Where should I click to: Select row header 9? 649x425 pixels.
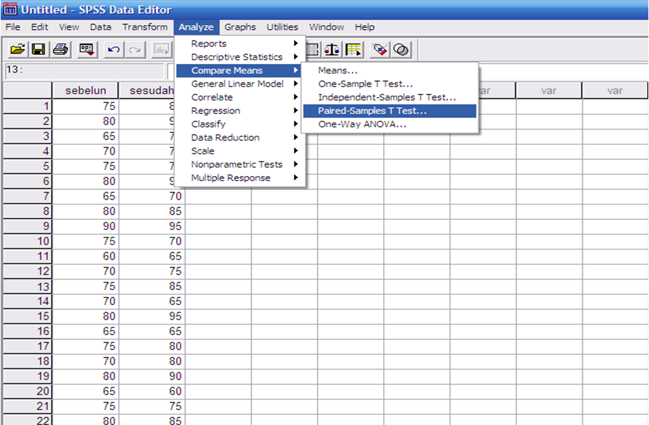point(27,227)
